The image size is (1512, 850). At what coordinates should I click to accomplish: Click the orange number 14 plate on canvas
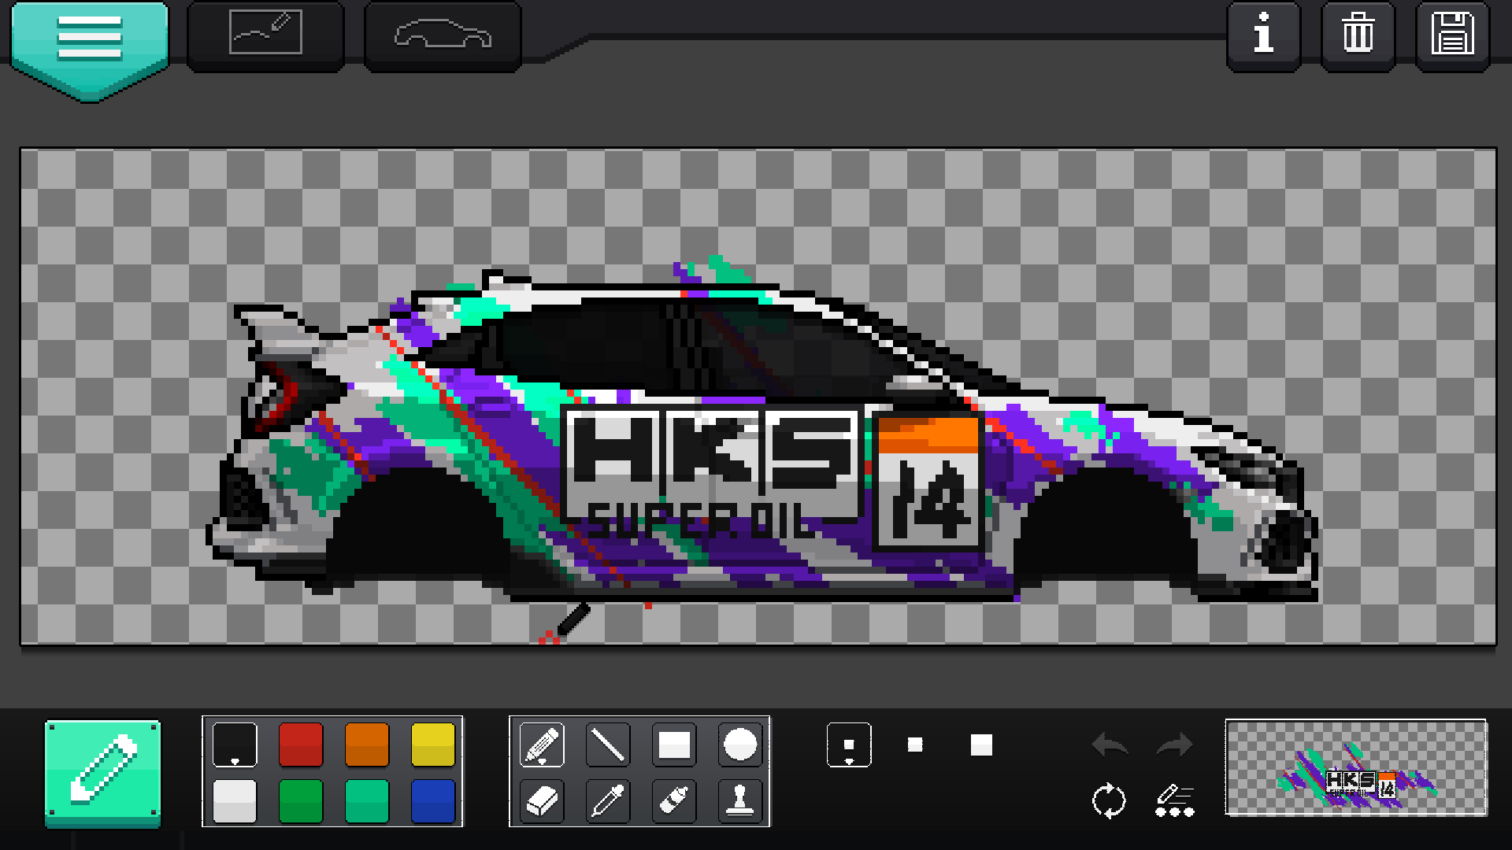pyautogui.click(x=928, y=481)
